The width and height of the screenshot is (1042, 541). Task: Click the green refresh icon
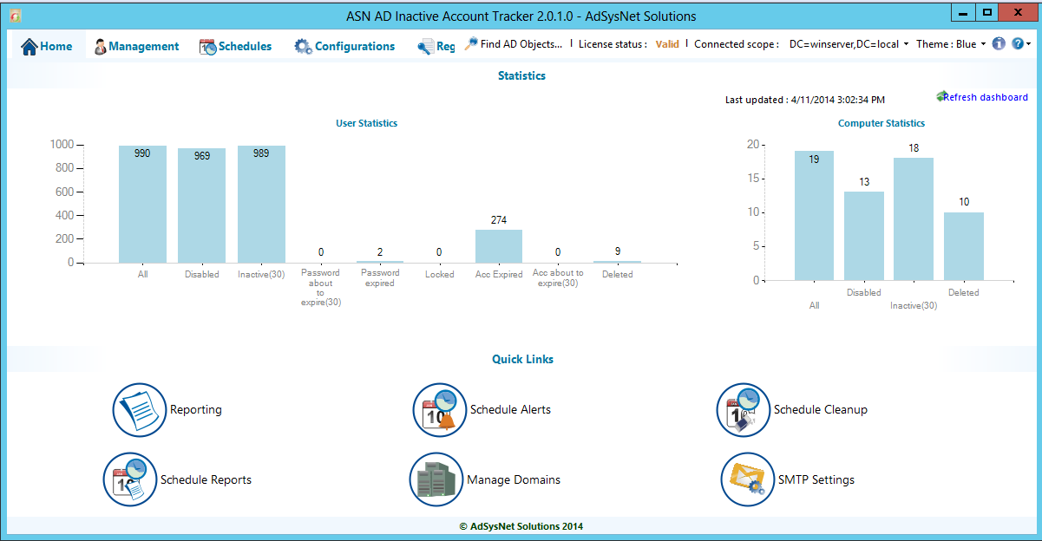pyautogui.click(x=940, y=95)
